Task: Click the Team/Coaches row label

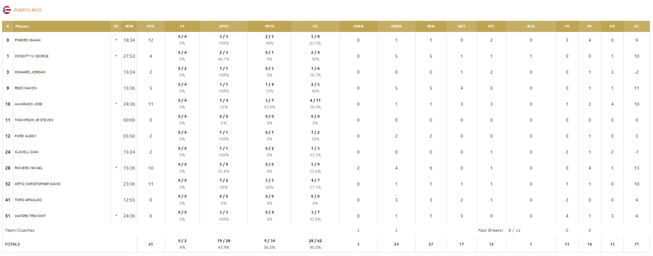Action: [x=19, y=230]
